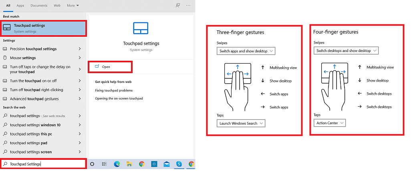Open the Fixing touchpad problems help link
Image resolution: width=411 pixels, height=171 pixels.
[114, 91]
